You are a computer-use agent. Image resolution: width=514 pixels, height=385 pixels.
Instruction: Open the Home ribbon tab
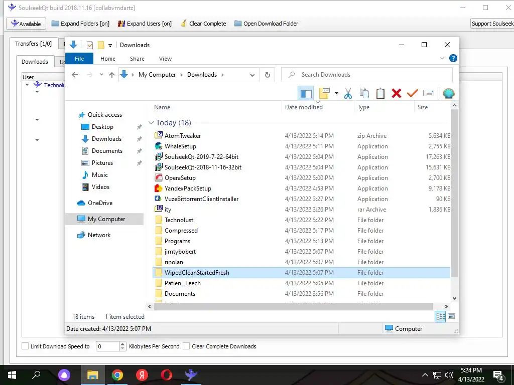(x=108, y=59)
